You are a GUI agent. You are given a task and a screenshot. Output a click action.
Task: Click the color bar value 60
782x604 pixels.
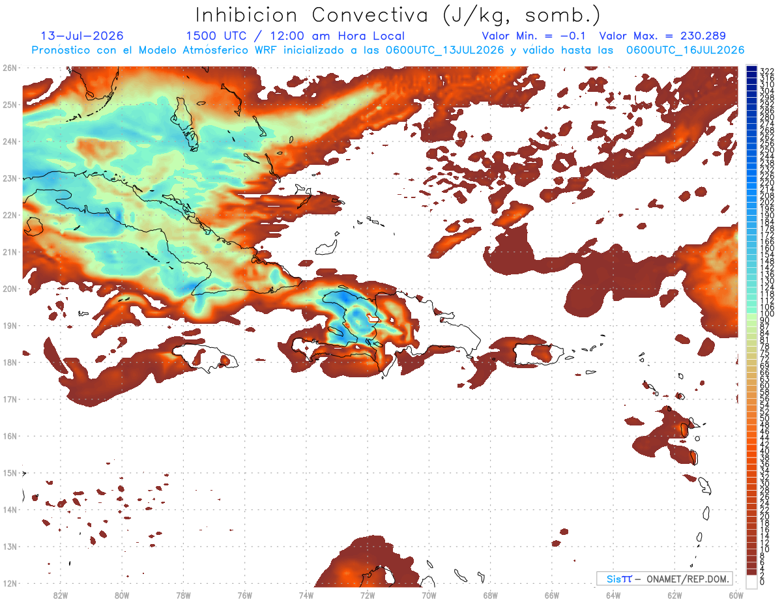click(764, 386)
